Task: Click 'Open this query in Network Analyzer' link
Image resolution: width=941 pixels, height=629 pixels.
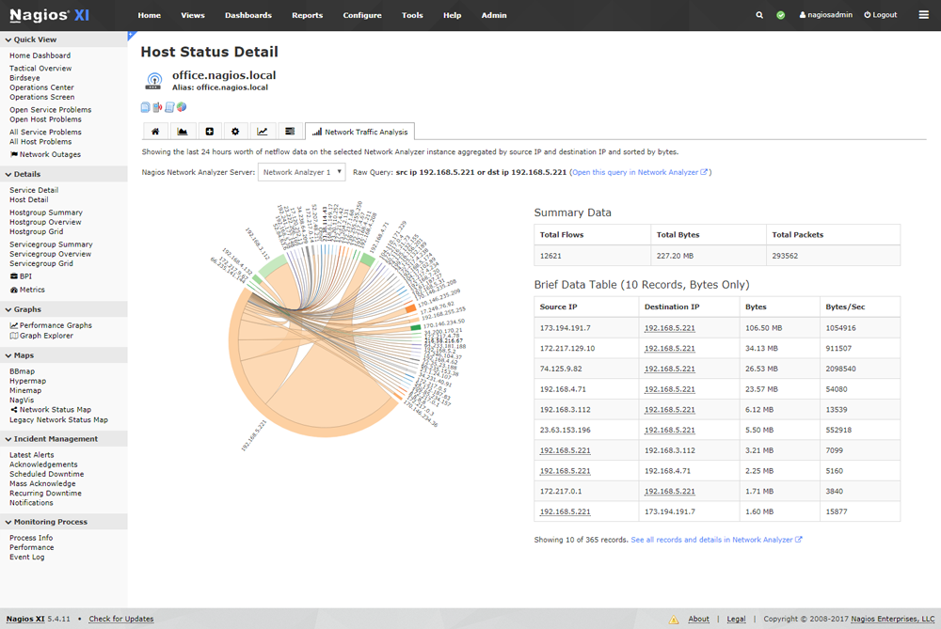Action: click(x=640, y=172)
